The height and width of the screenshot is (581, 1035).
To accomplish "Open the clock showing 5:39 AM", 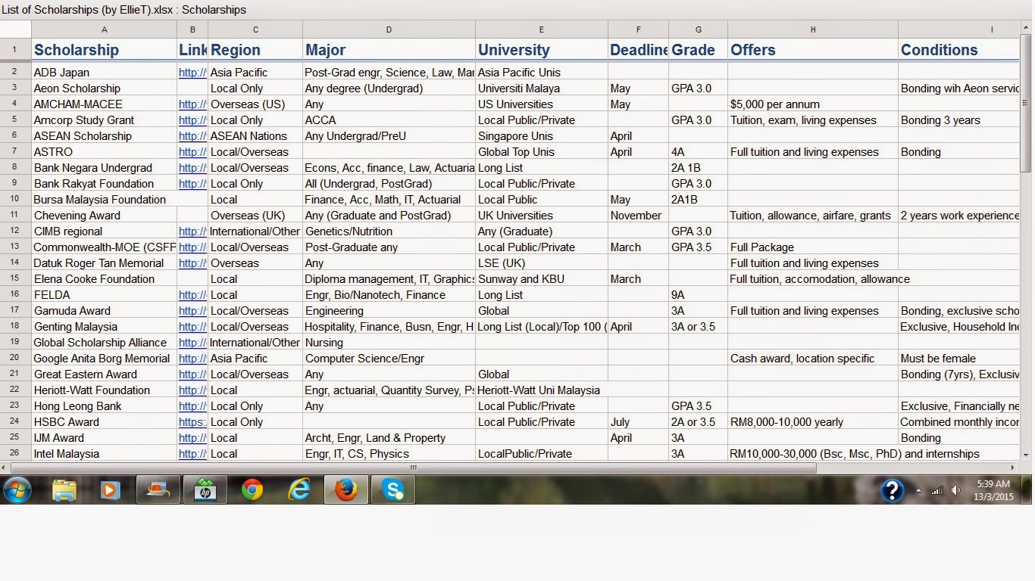I will [994, 490].
